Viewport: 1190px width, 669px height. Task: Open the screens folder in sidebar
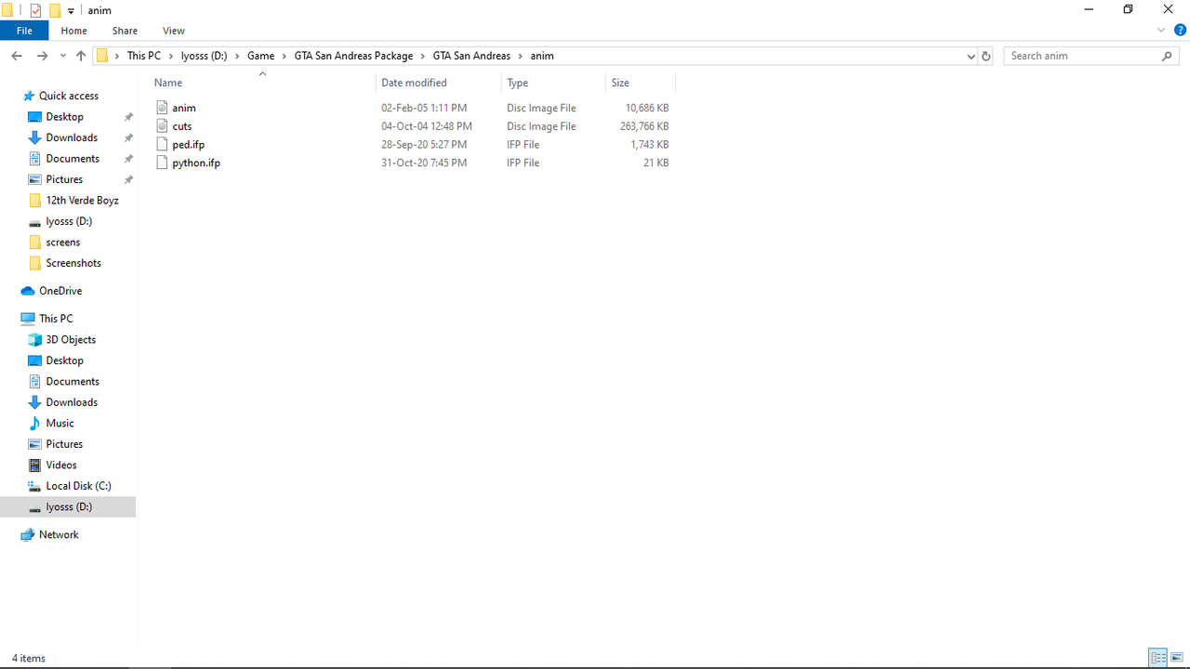(63, 243)
